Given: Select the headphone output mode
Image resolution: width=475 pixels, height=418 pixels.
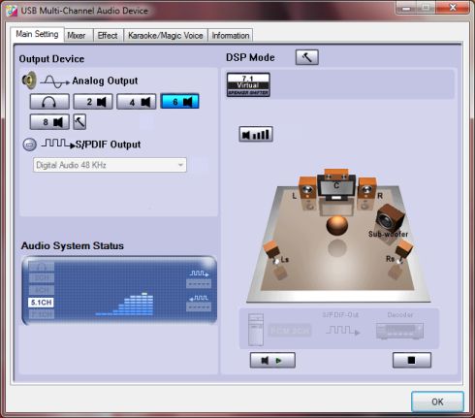Looking at the screenshot, I should tap(49, 102).
